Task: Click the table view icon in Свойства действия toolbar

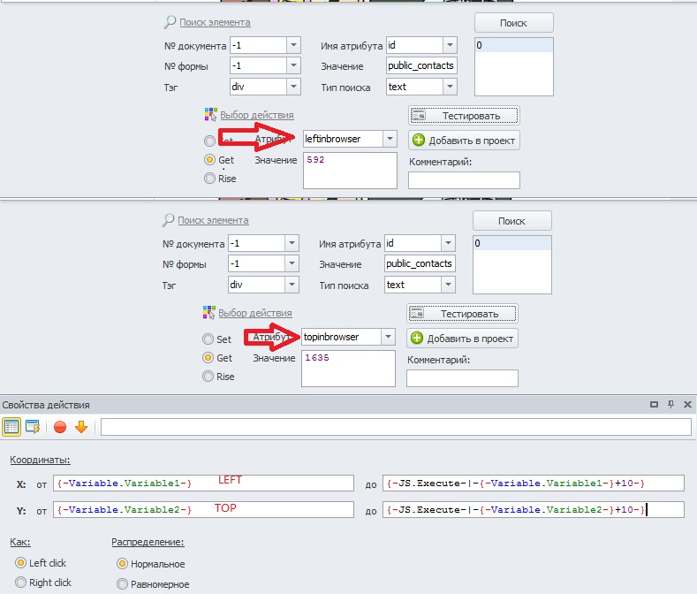Action: click(x=11, y=427)
